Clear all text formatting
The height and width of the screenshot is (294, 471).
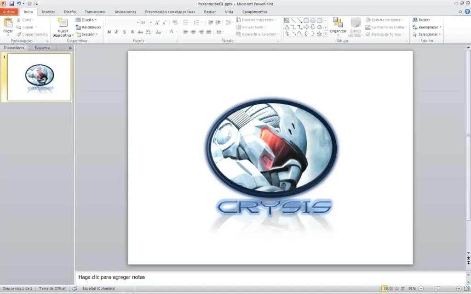click(x=175, y=23)
